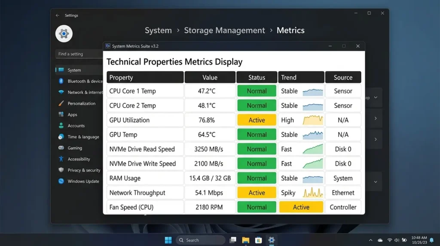
Task: Click the Settings gear avatar icon
Action: [x=64, y=34]
